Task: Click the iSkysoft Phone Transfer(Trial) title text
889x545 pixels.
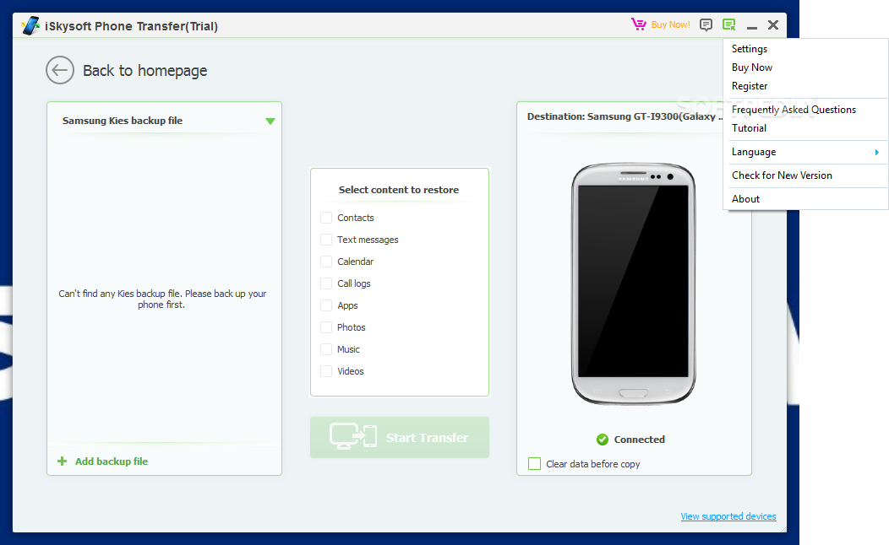Action: (x=131, y=26)
